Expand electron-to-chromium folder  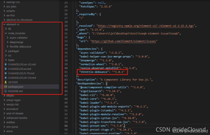(4, 20)
